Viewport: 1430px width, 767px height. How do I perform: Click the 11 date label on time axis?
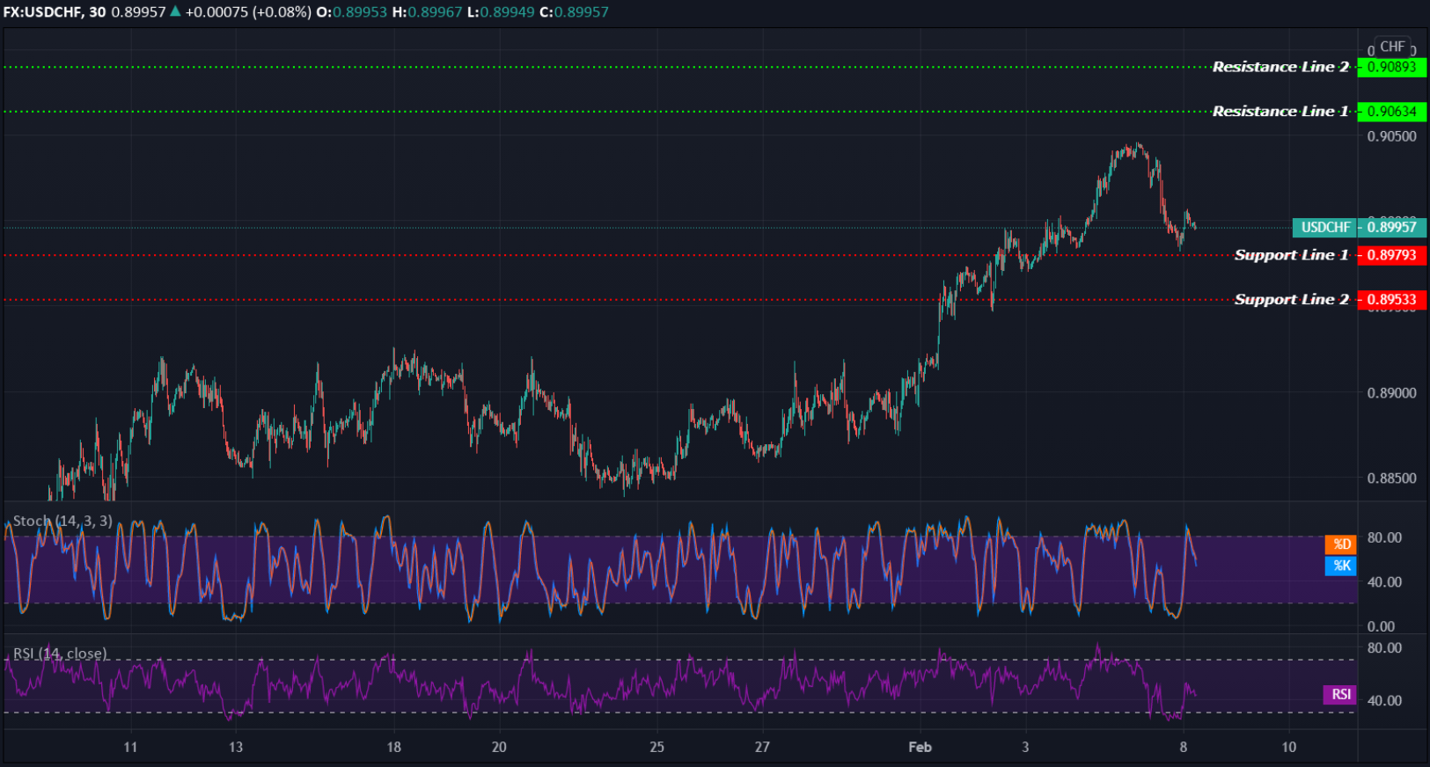pyautogui.click(x=130, y=747)
